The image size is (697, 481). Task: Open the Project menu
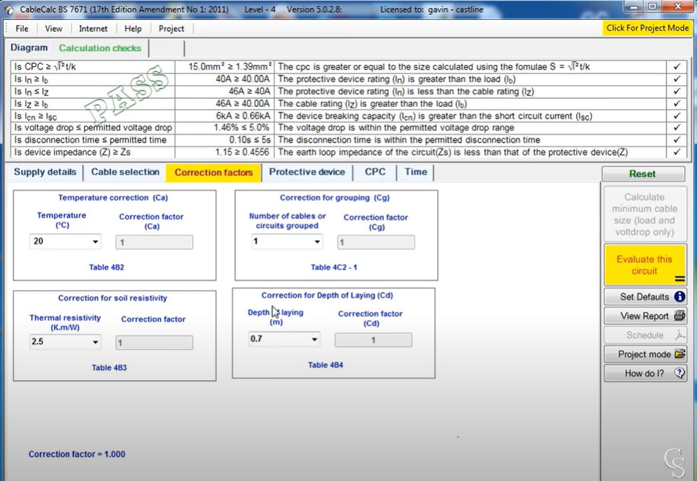(171, 29)
